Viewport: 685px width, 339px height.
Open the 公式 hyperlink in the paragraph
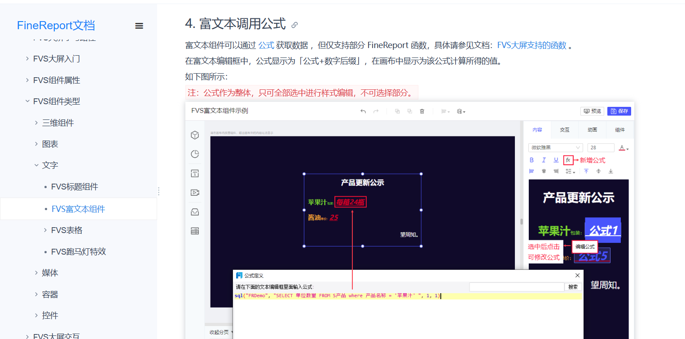point(266,45)
